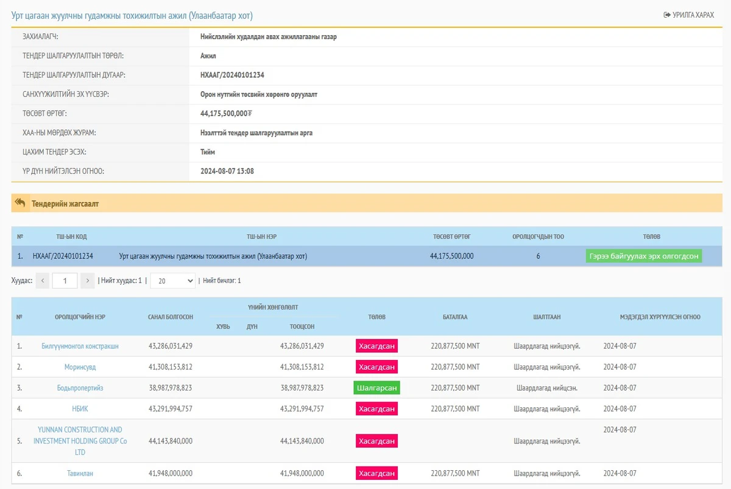The width and height of the screenshot is (731, 489).
Task: Click the ОРОЛЦОГЧИЙН НЭР column header
Action: pos(80,317)
